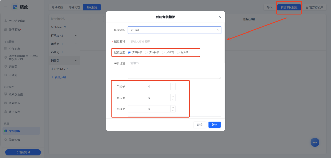
Task: Click the 薪资报表 icon
Action: point(6,112)
